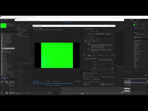
Task: Open the zoom level dropdown below the preview
Action: (56, 81)
